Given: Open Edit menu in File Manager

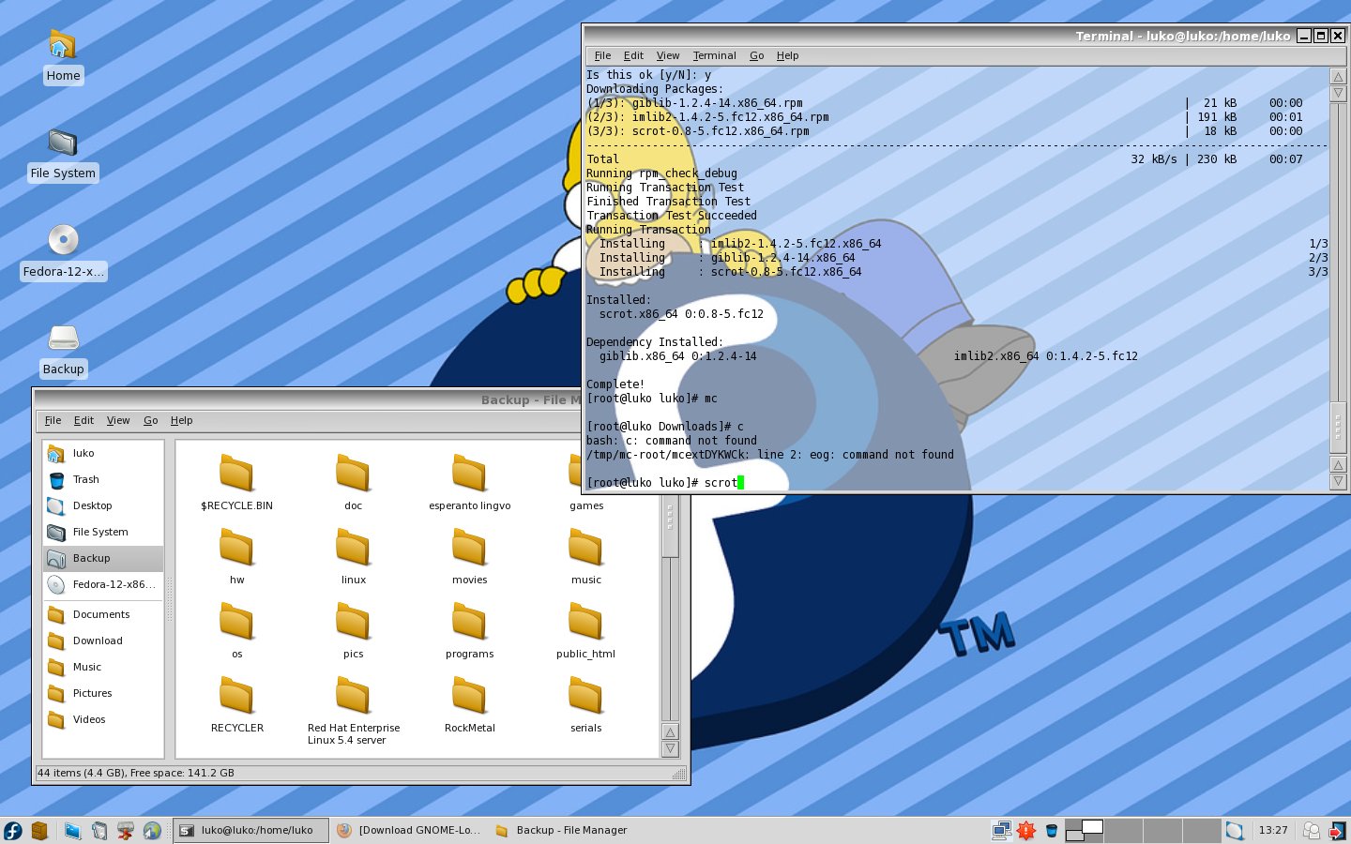Looking at the screenshot, I should tap(83, 420).
